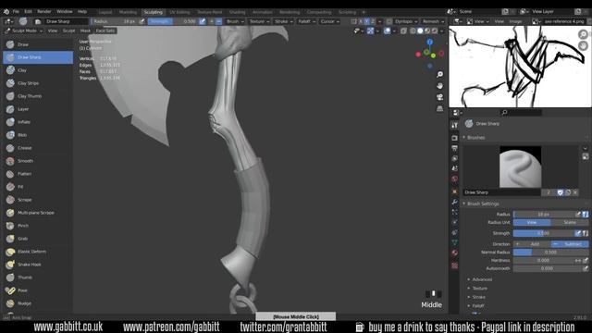Open the Texture header dropdown

pyautogui.click(x=259, y=21)
